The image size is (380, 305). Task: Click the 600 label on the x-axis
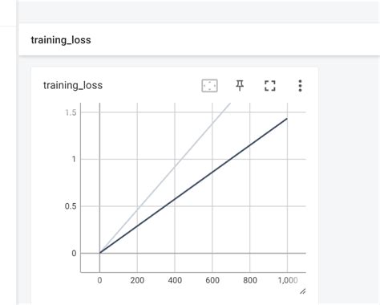tap(212, 280)
